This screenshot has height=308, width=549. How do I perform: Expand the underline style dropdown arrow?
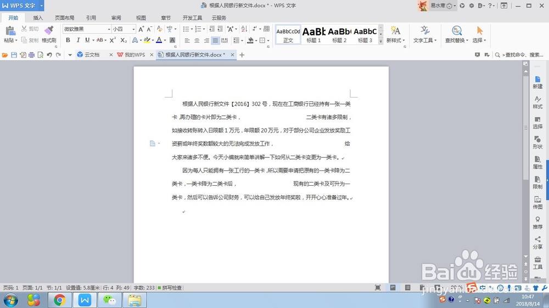point(93,40)
